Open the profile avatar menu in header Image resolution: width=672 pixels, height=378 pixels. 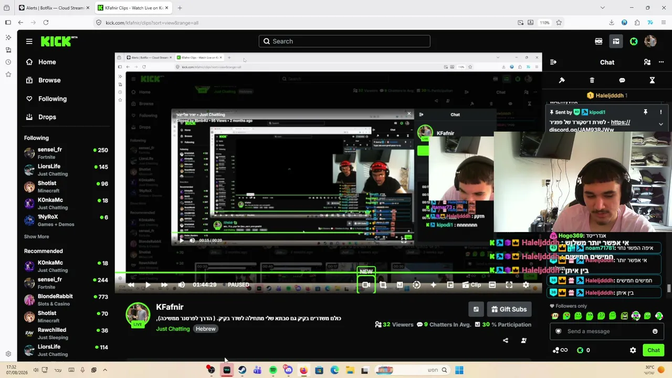tap(650, 41)
